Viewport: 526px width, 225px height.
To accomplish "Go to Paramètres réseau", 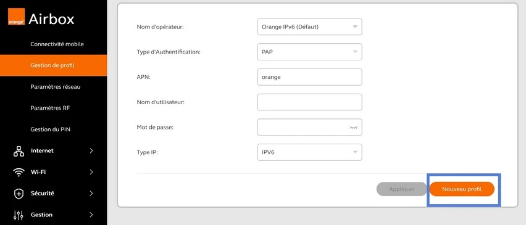I will (x=56, y=87).
